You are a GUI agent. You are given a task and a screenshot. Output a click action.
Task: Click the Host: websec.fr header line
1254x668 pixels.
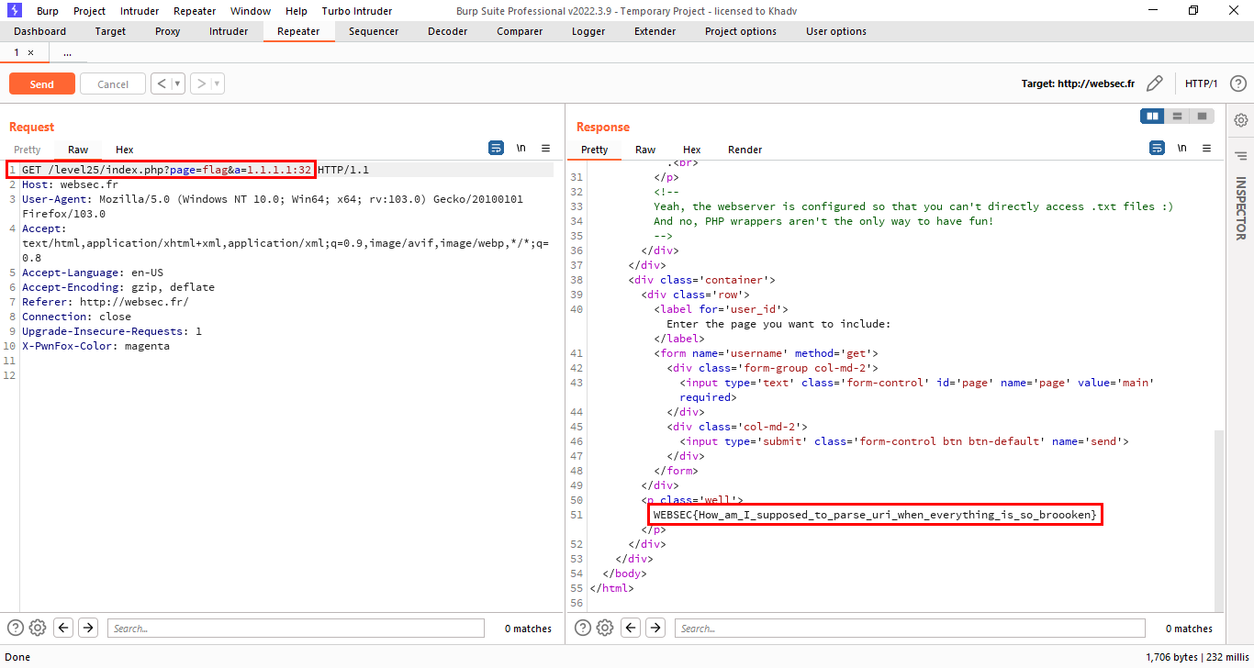70,184
